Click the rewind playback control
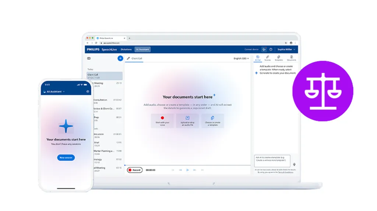The width and height of the screenshot is (377, 211). click(x=180, y=170)
